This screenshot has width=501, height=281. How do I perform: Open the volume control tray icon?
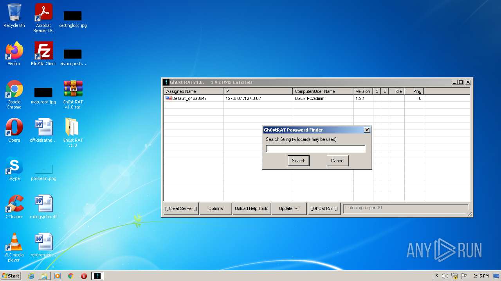pos(445,276)
